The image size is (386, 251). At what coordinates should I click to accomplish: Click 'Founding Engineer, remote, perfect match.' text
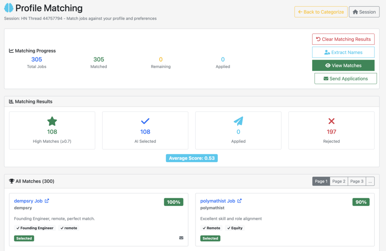pyautogui.click(x=55, y=218)
